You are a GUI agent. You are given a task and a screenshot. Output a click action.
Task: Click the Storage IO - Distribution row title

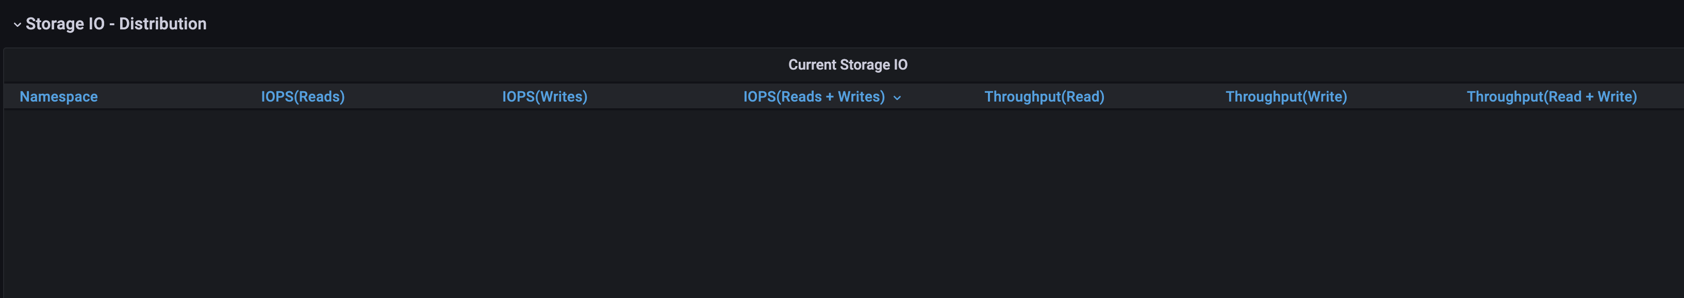pos(115,24)
